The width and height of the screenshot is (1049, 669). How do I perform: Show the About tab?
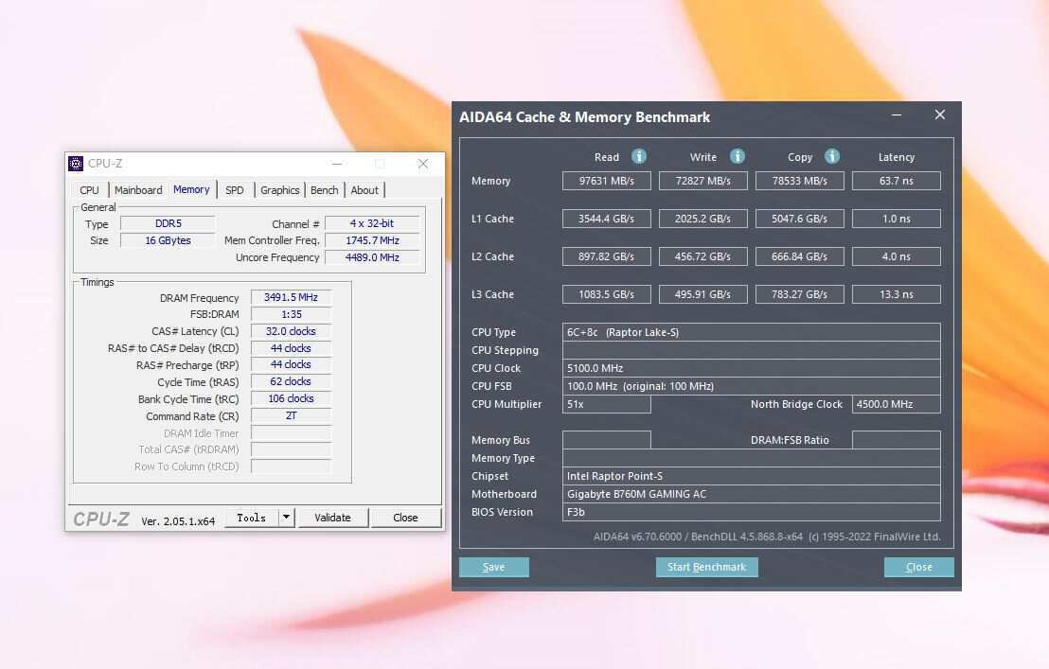coord(364,190)
